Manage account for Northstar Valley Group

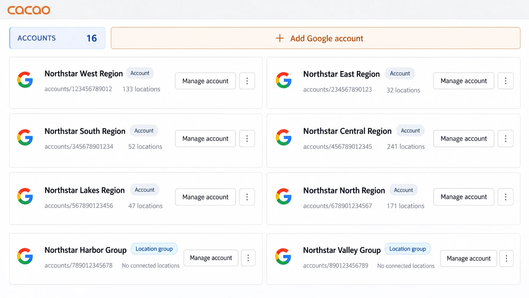click(469, 258)
